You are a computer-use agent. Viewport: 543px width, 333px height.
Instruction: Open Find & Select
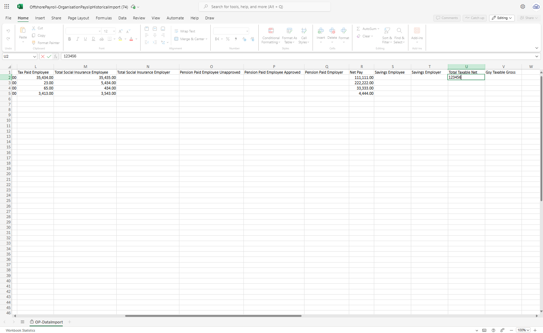pos(399,36)
